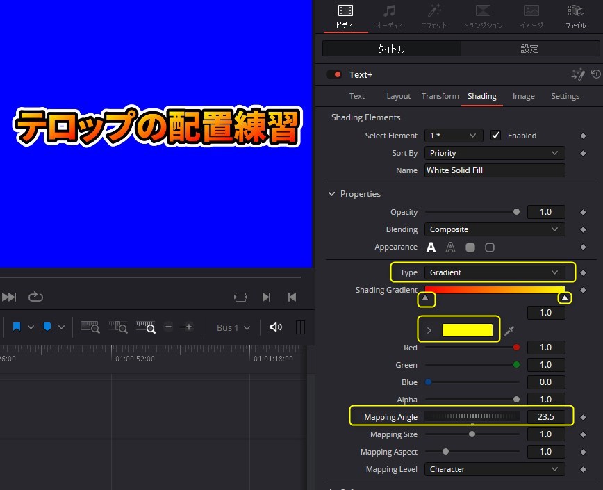Viewport: 603px width, 490px height.
Task: Jump to next frame in viewer
Action: click(x=267, y=297)
